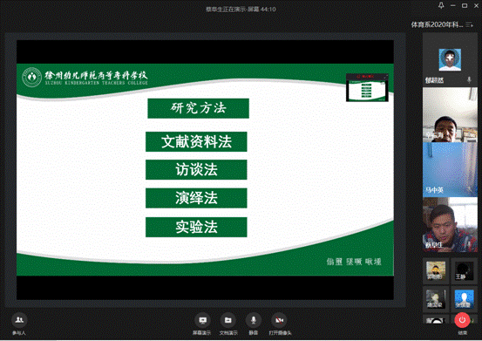The width and height of the screenshot is (482, 341).
Task: Select the second participant's video tile
Action: click(x=450, y=115)
